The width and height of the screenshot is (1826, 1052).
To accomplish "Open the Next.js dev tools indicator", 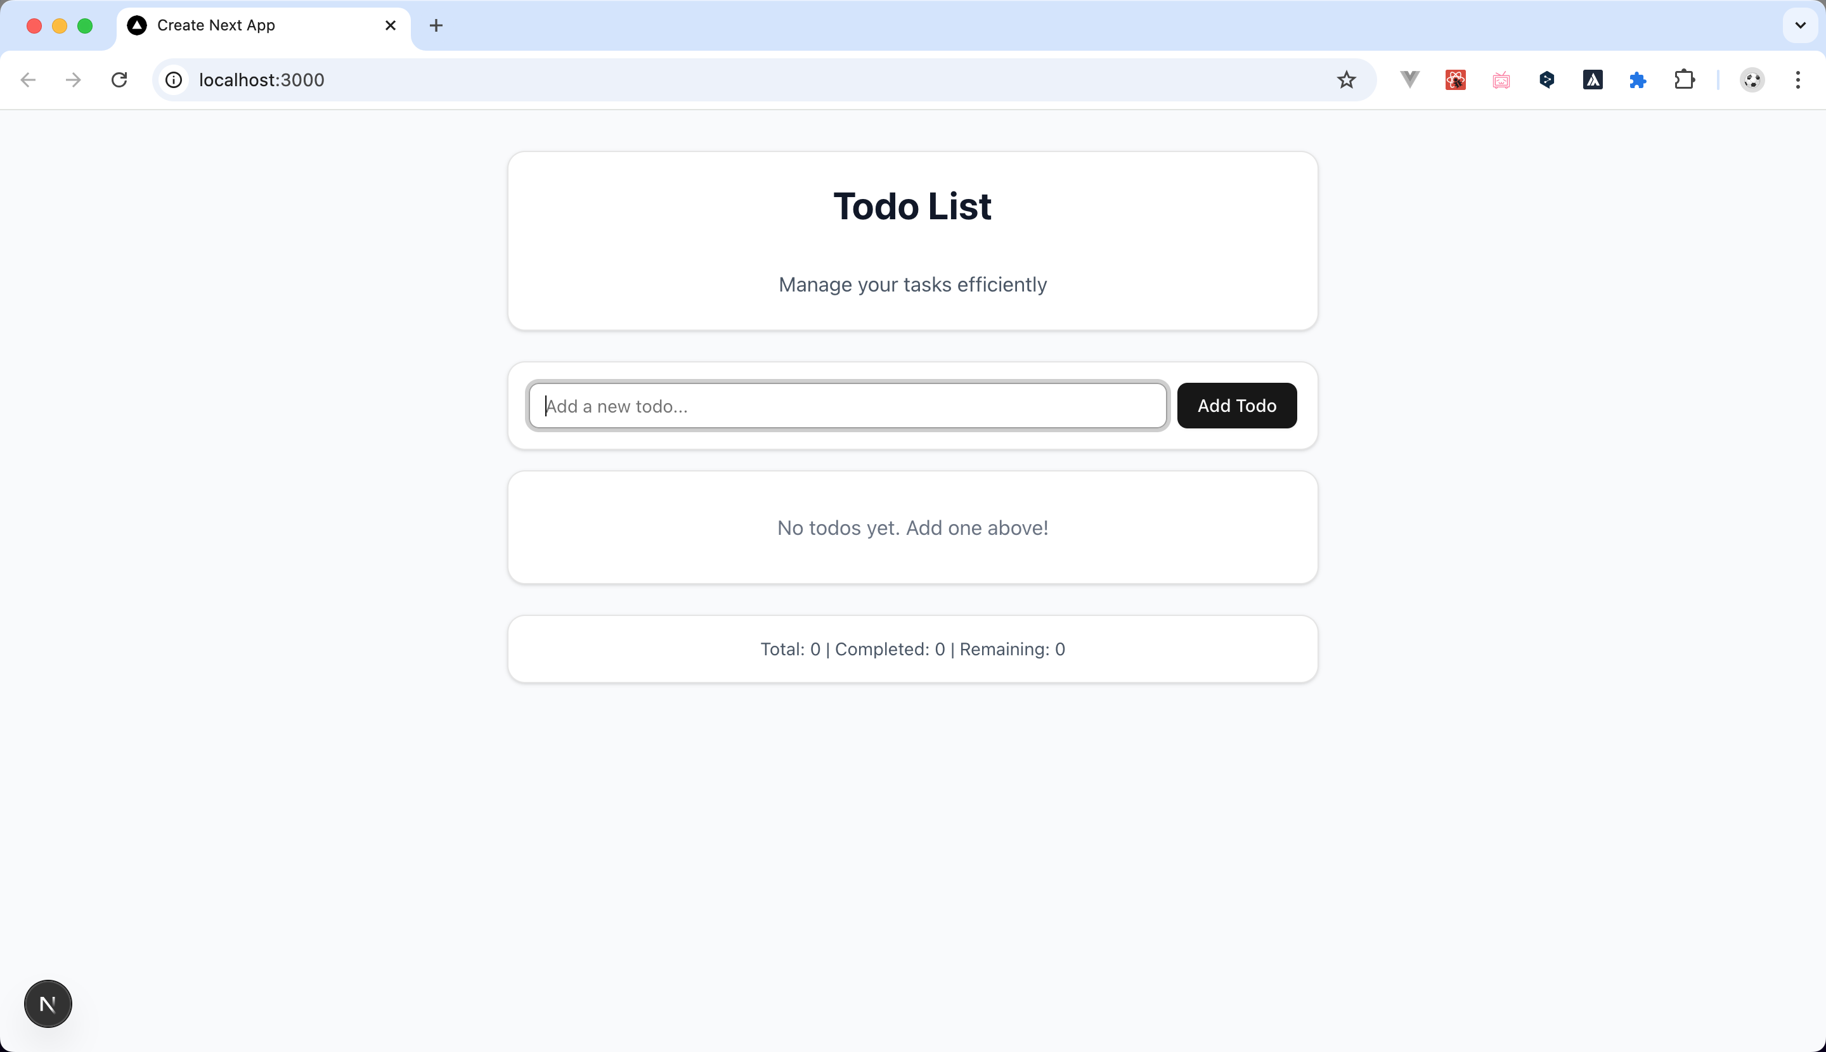I will (48, 1004).
